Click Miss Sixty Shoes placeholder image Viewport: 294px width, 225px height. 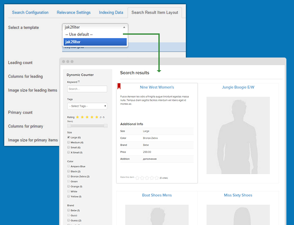pos(238,215)
